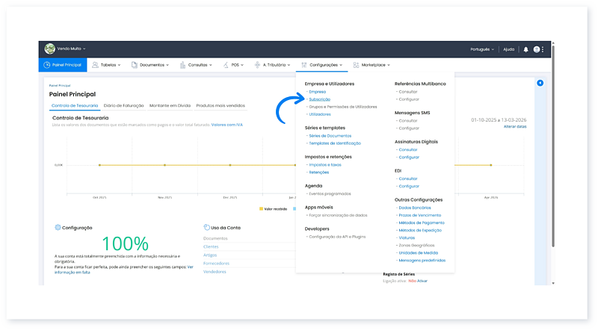The height and width of the screenshot is (330, 598).
Task: Expand the Documentos dropdown menu
Action: [152, 65]
